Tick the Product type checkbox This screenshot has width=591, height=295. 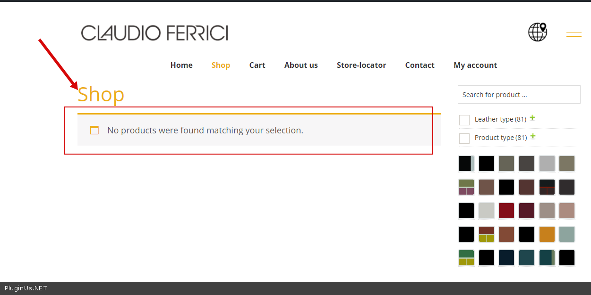[464, 139]
